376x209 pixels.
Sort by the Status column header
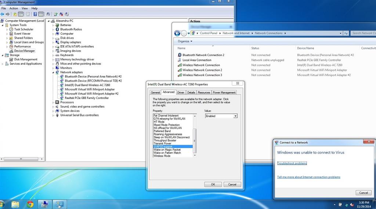(255, 48)
